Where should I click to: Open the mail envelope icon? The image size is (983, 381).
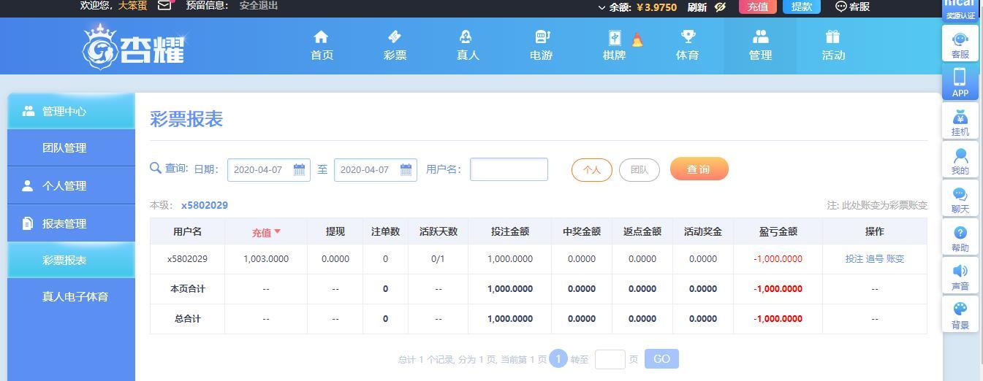(164, 6)
